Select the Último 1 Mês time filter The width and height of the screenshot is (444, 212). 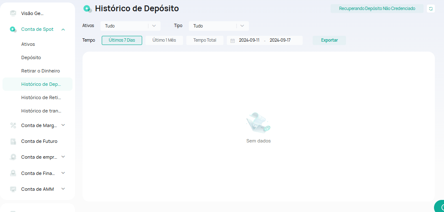tap(164, 40)
